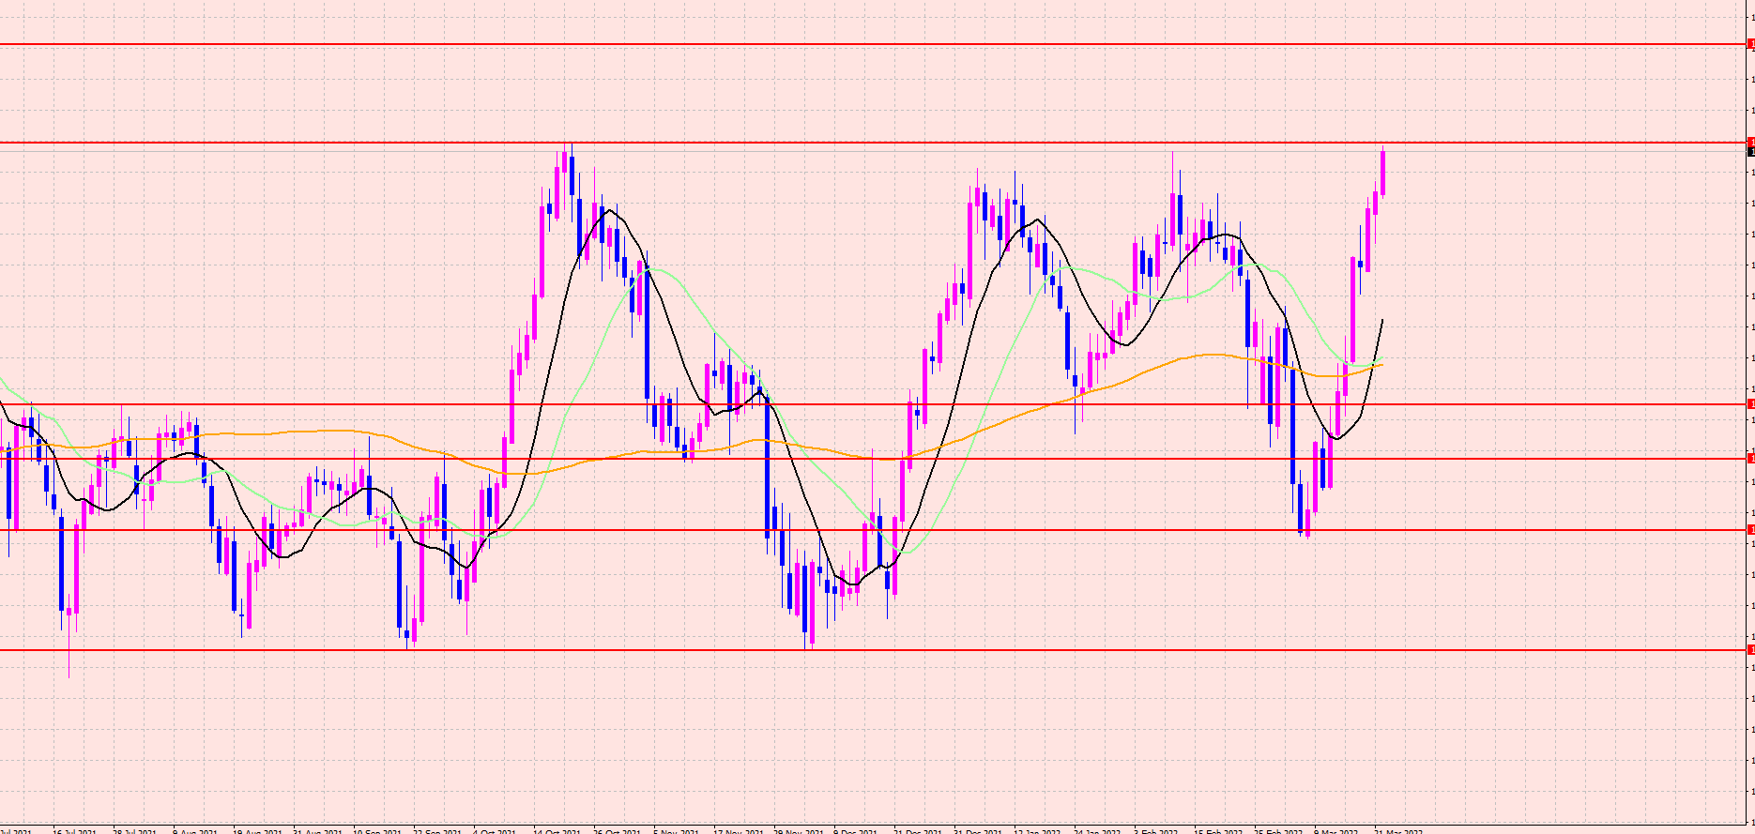Click the 3 Feb 2022 date label

1156,830
